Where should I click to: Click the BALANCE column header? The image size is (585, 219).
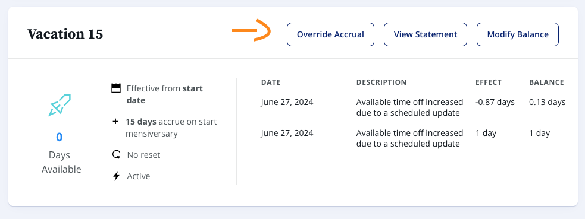tap(546, 82)
